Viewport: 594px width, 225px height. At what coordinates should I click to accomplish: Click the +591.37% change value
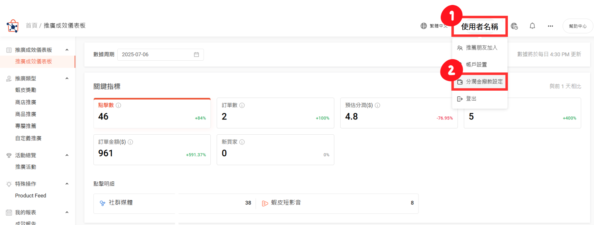(x=196, y=155)
